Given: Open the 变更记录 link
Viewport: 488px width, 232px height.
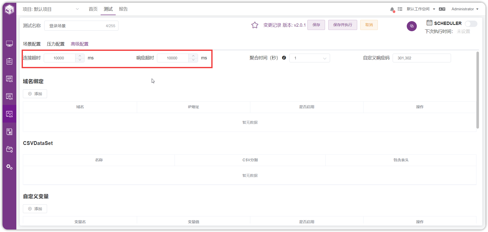Looking at the screenshot, I should tap(272, 25).
